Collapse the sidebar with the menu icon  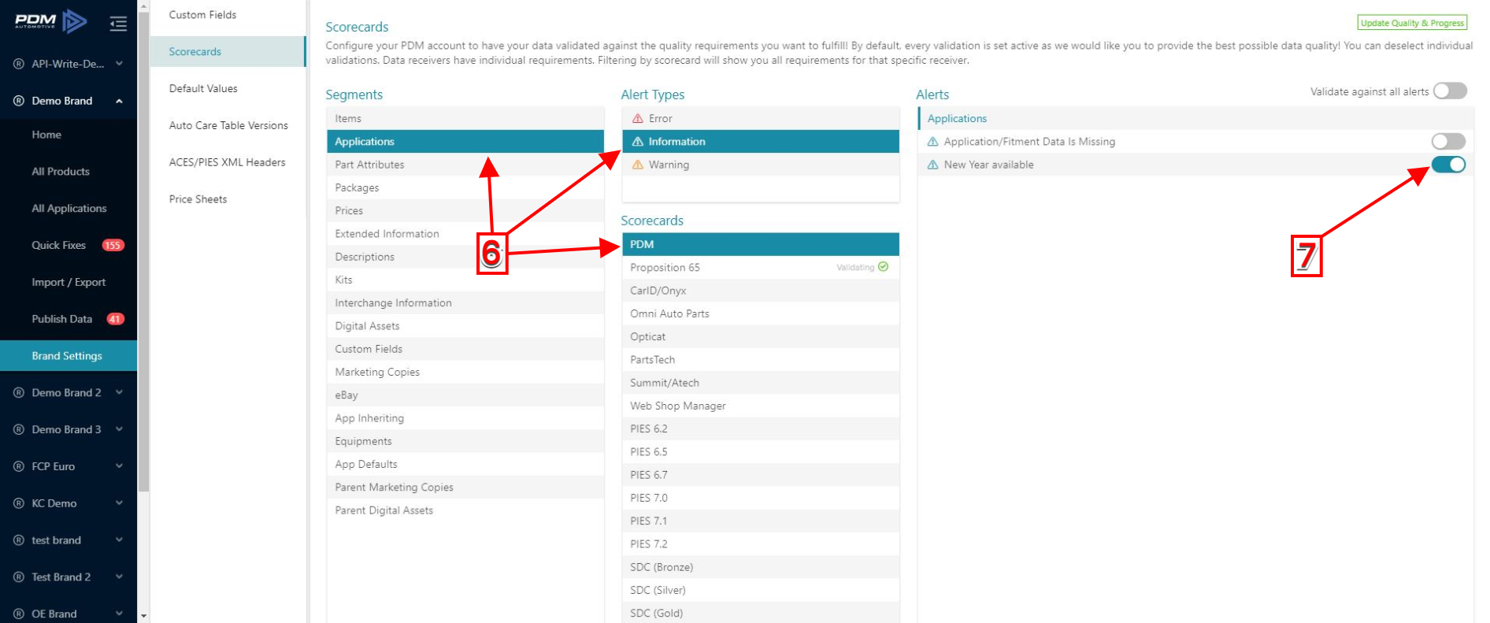pos(118,24)
